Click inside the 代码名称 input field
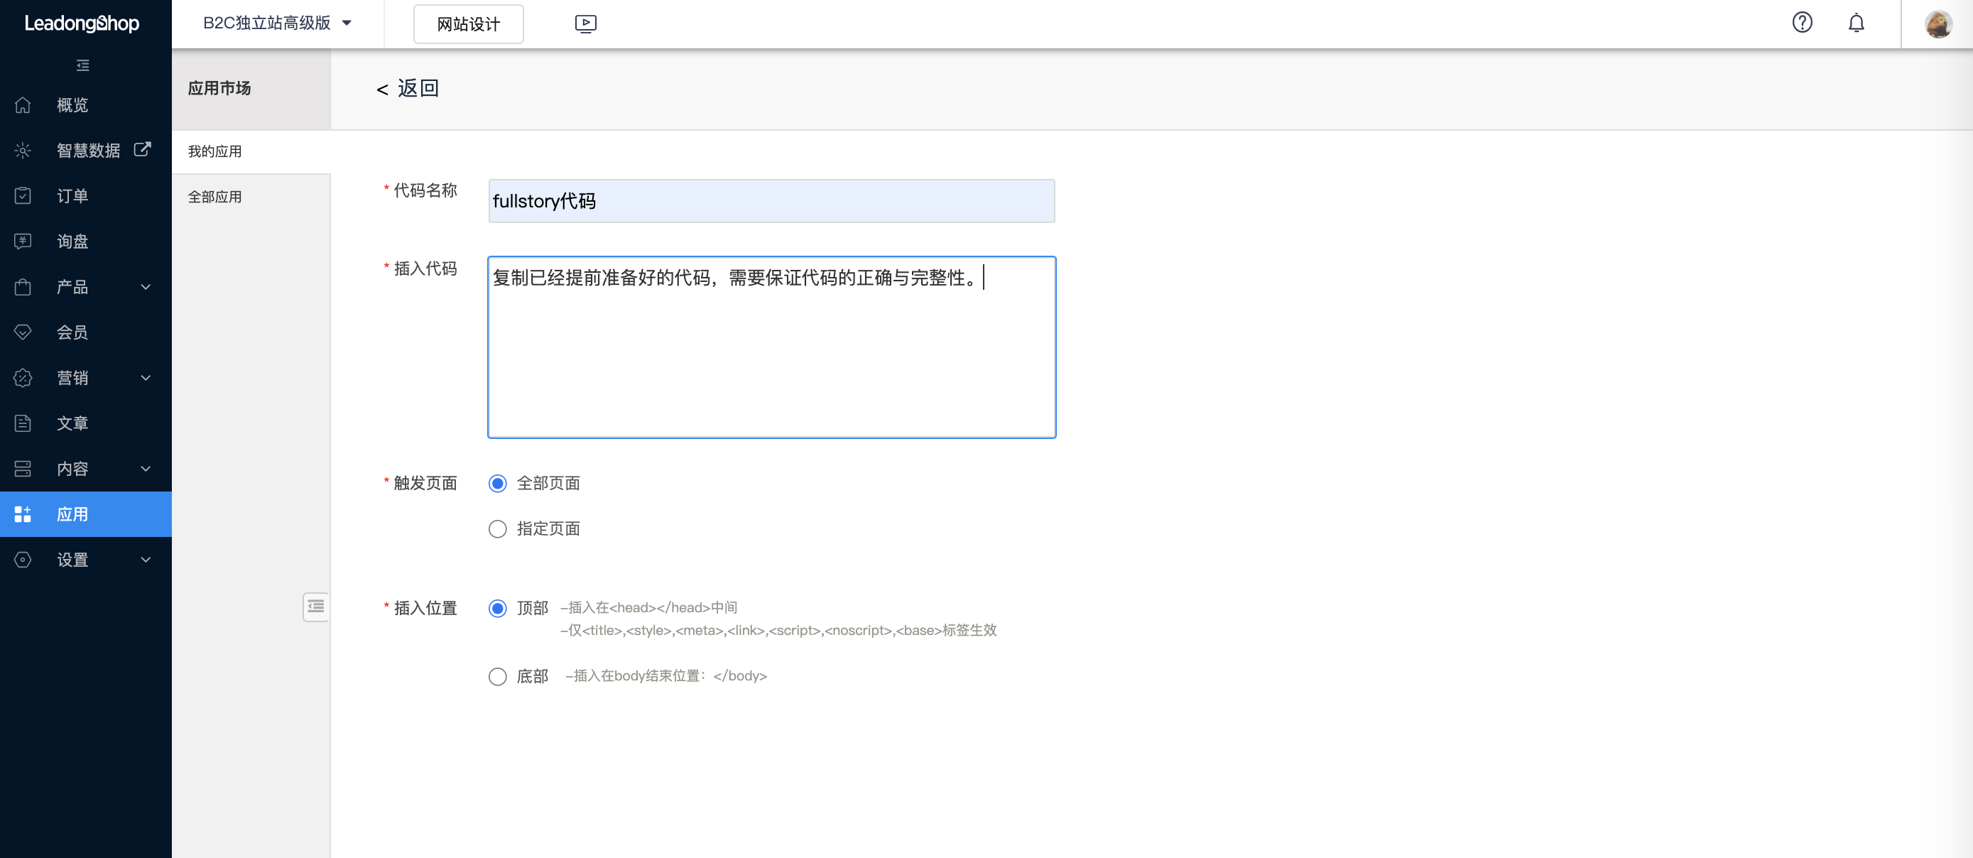Image resolution: width=1973 pixels, height=858 pixels. pyautogui.click(x=771, y=201)
